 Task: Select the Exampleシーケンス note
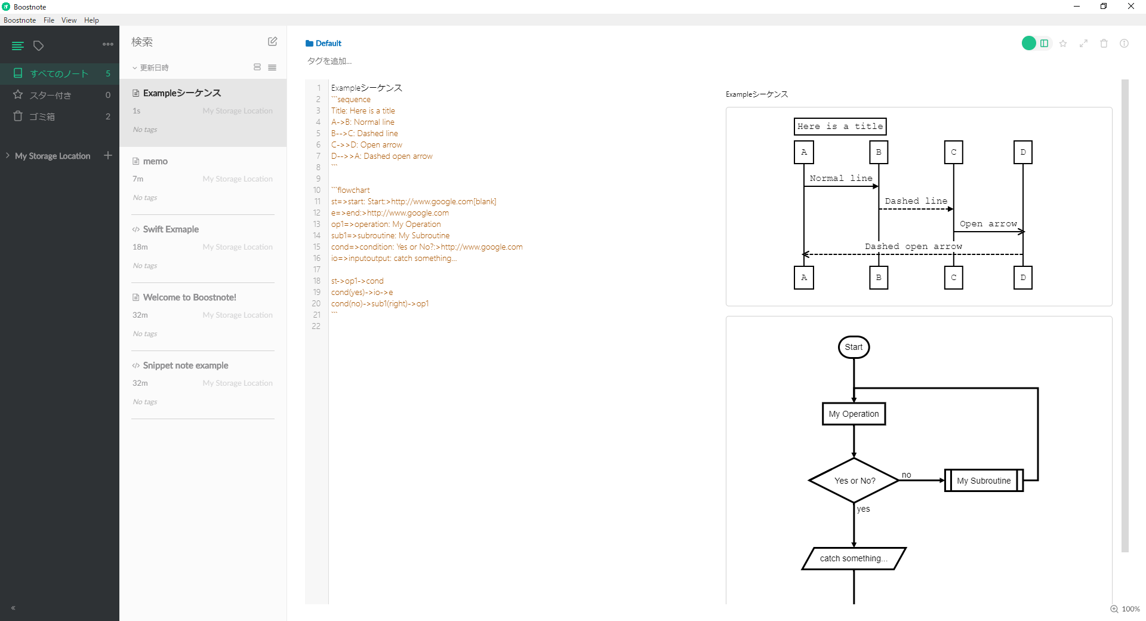(203, 113)
